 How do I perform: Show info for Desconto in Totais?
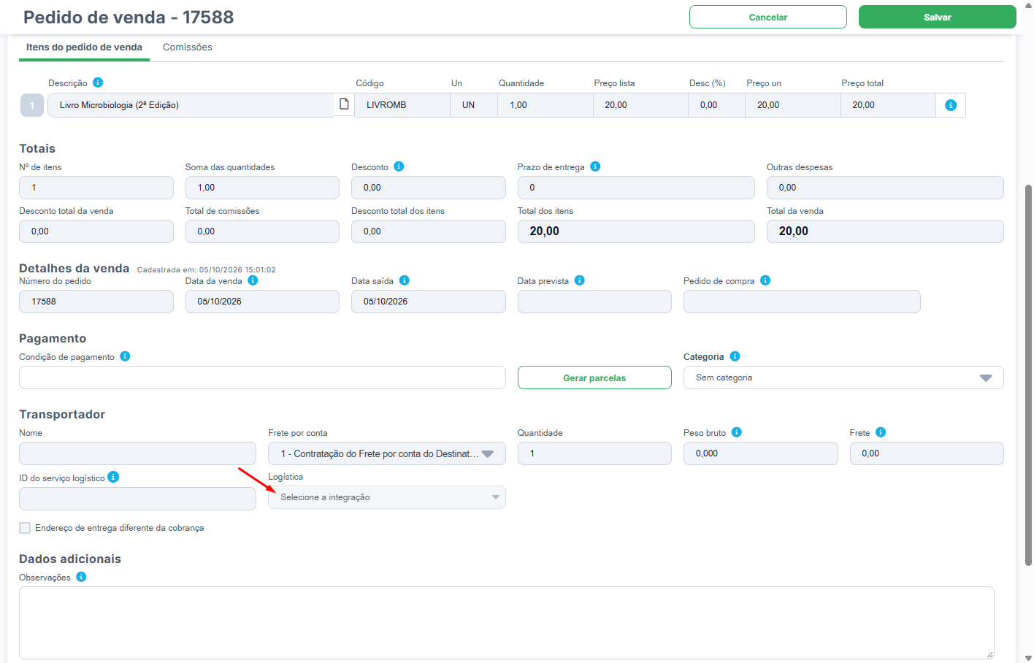pos(399,166)
